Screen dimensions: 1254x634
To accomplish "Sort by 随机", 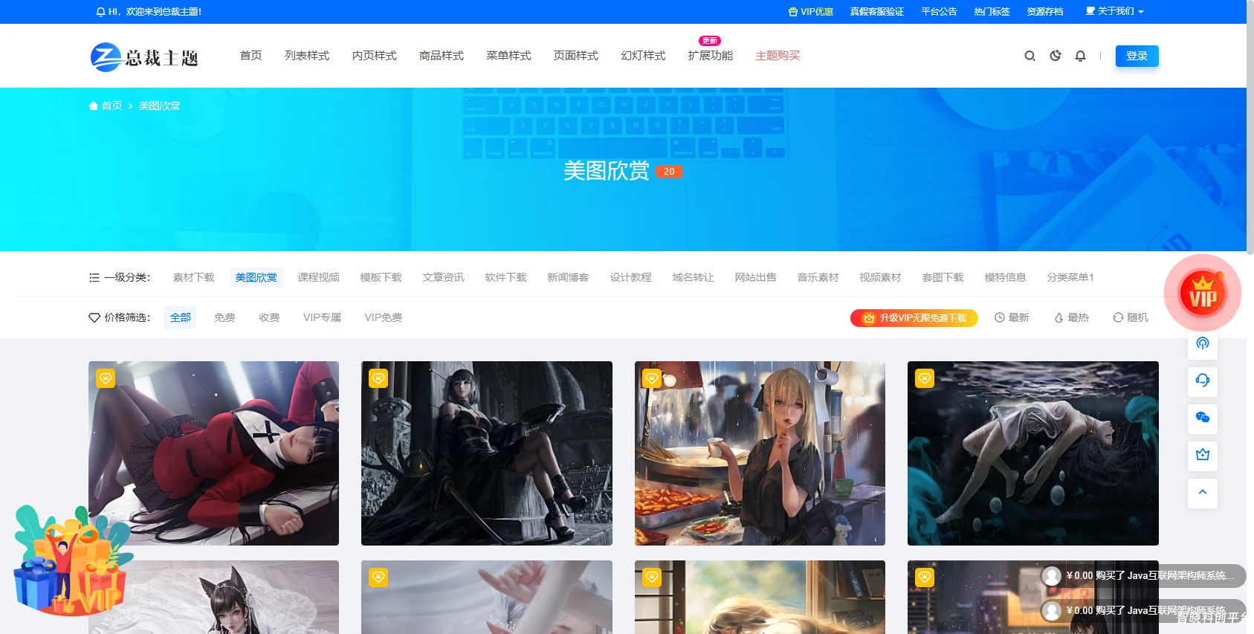I will click(x=1131, y=317).
